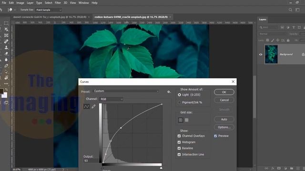
Task: Select the Frame tool
Action: [x=6, y=35]
